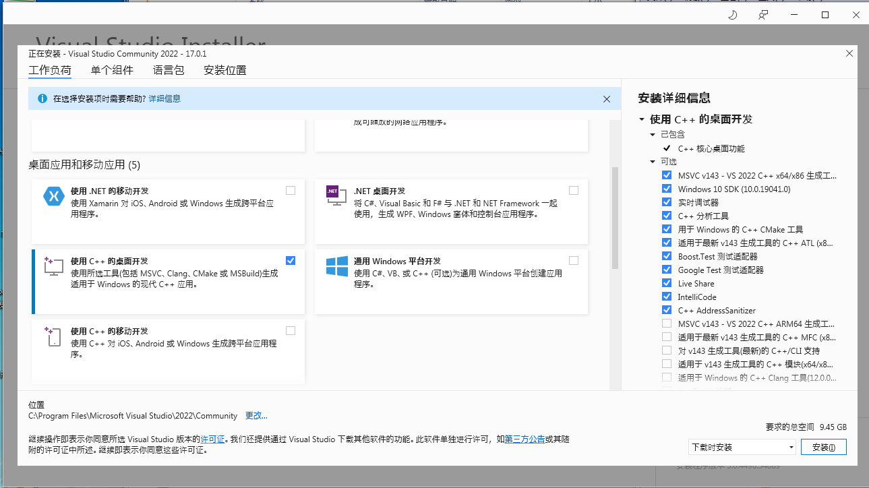The width and height of the screenshot is (869, 488).
Task: Click the feedback icon in the title bar
Action: [762, 14]
